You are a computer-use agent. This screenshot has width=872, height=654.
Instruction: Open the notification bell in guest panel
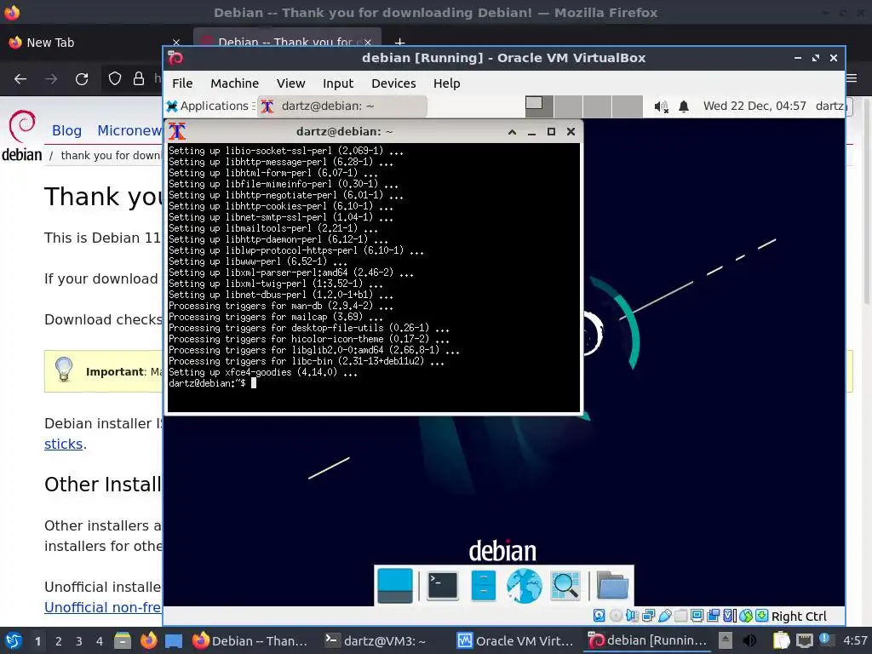coord(684,106)
